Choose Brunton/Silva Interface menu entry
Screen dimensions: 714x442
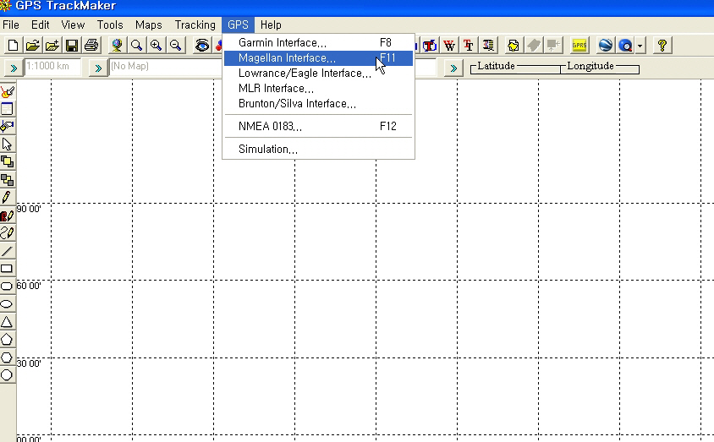[x=318, y=104]
